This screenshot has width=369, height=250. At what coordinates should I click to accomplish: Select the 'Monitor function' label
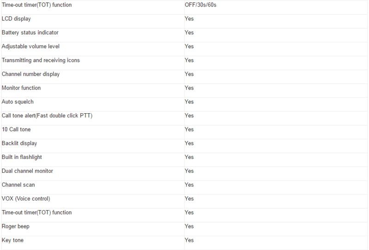click(21, 88)
